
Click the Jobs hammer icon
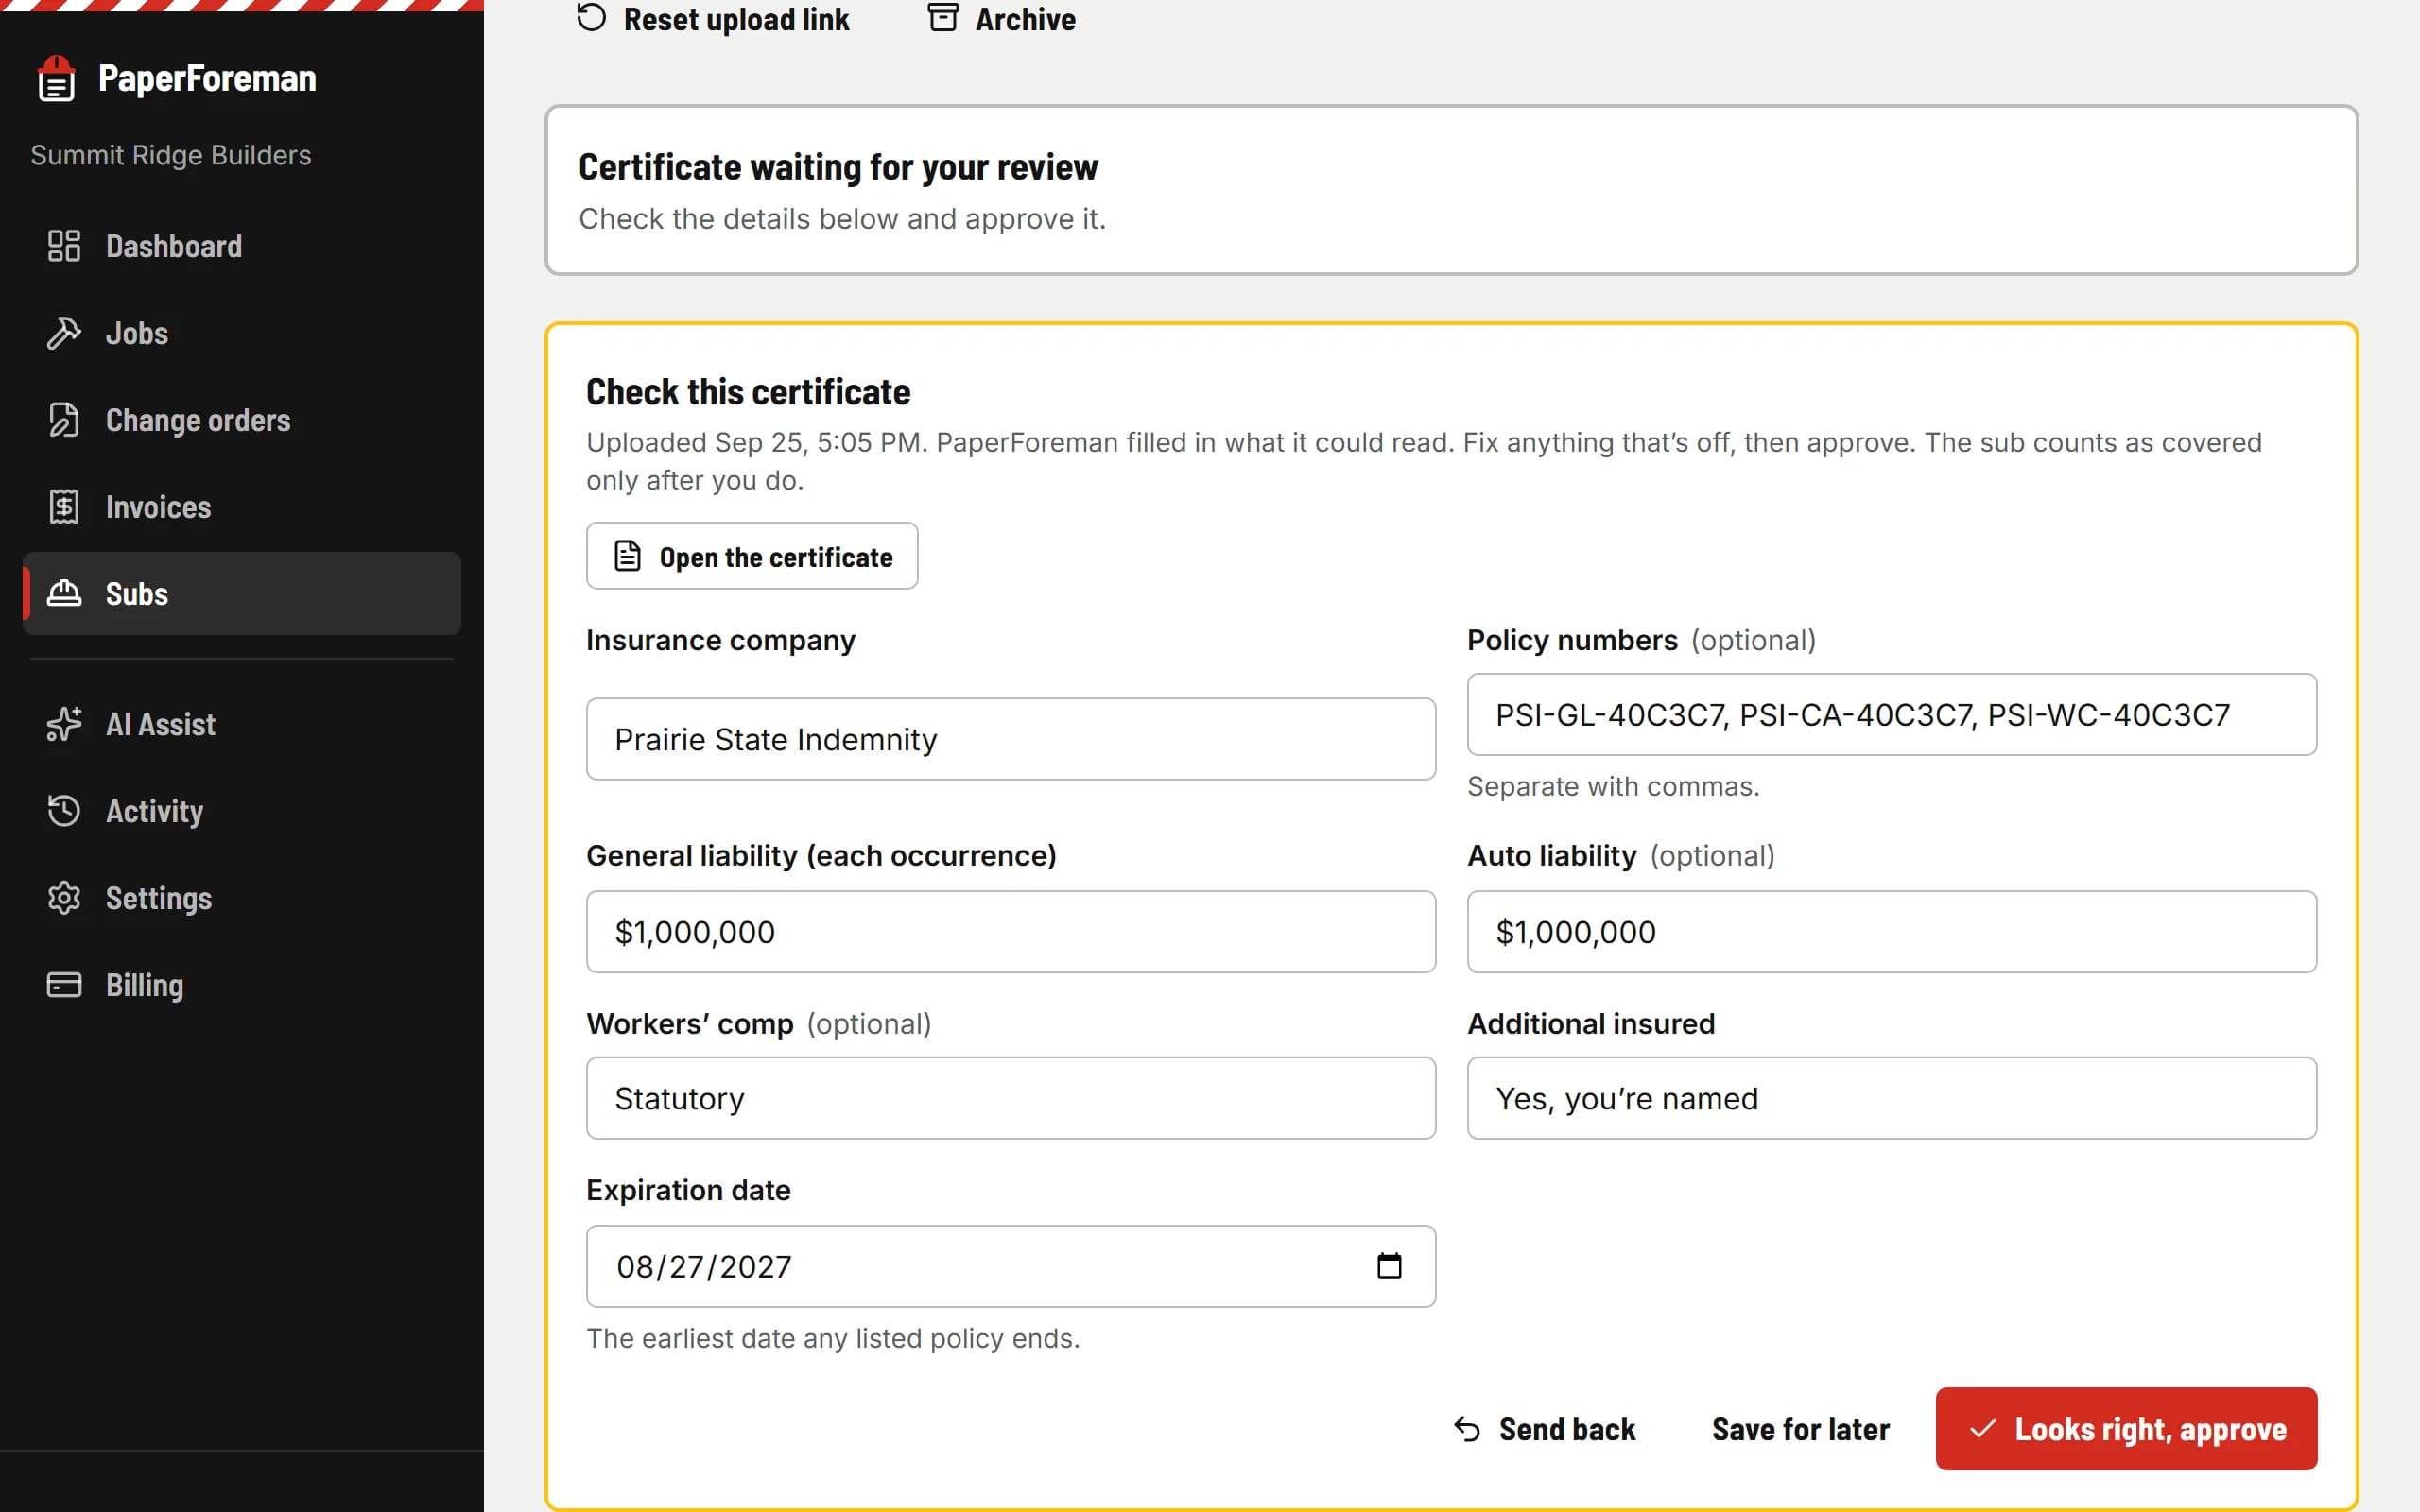pyautogui.click(x=64, y=333)
